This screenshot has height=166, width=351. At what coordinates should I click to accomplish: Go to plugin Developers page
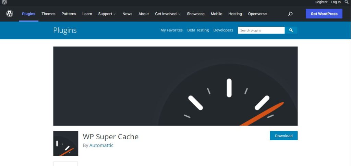pos(223,30)
